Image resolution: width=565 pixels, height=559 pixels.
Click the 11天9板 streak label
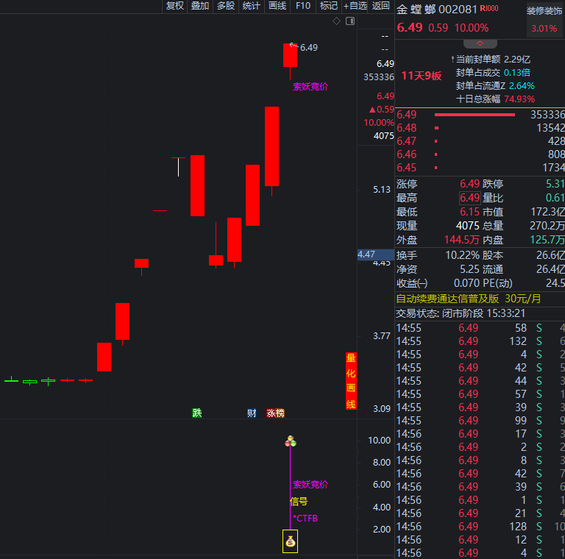pyautogui.click(x=422, y=76)
